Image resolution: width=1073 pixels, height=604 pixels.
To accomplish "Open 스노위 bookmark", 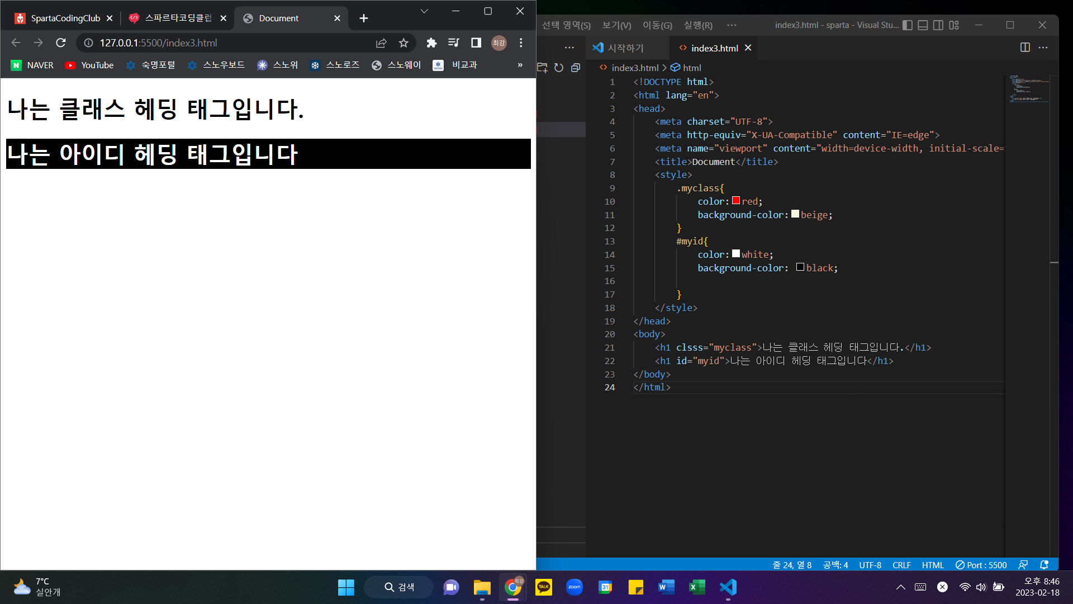I will tap(278, 65).
